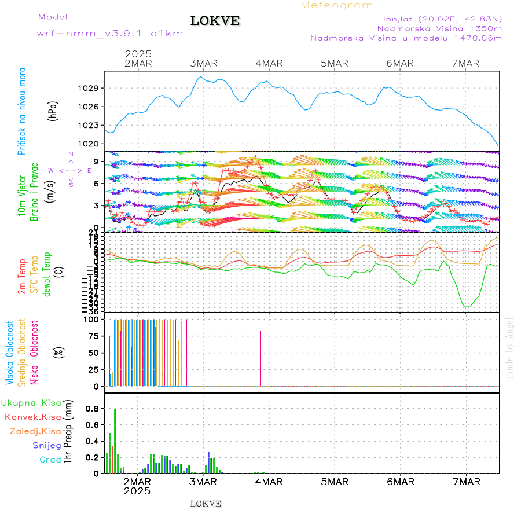
Task: Select the wrf-nmm_v3.9.1 e1km model text
Action: point(110,34)
